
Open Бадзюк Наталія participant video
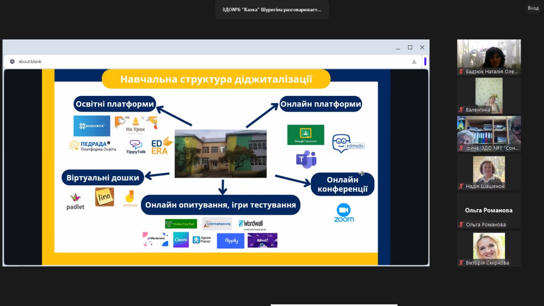[x=489, y=58]
